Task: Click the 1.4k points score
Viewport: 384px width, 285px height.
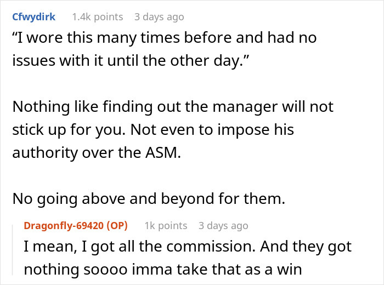Action: (97, 17)
